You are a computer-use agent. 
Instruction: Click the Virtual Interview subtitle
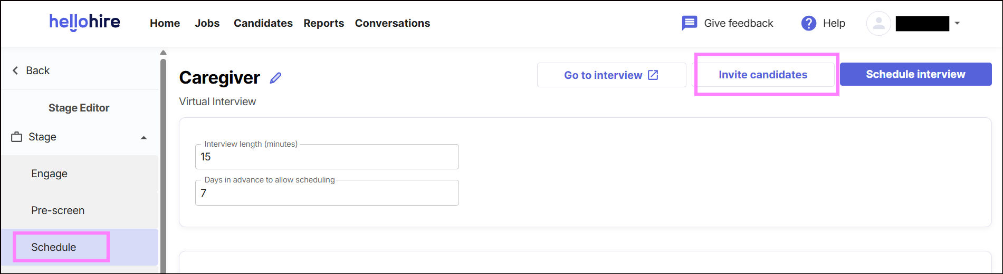pos(217,102)
